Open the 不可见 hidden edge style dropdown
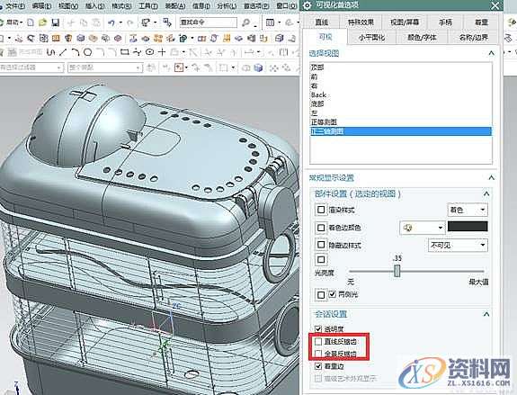517x395 pixels. (458, 245)
